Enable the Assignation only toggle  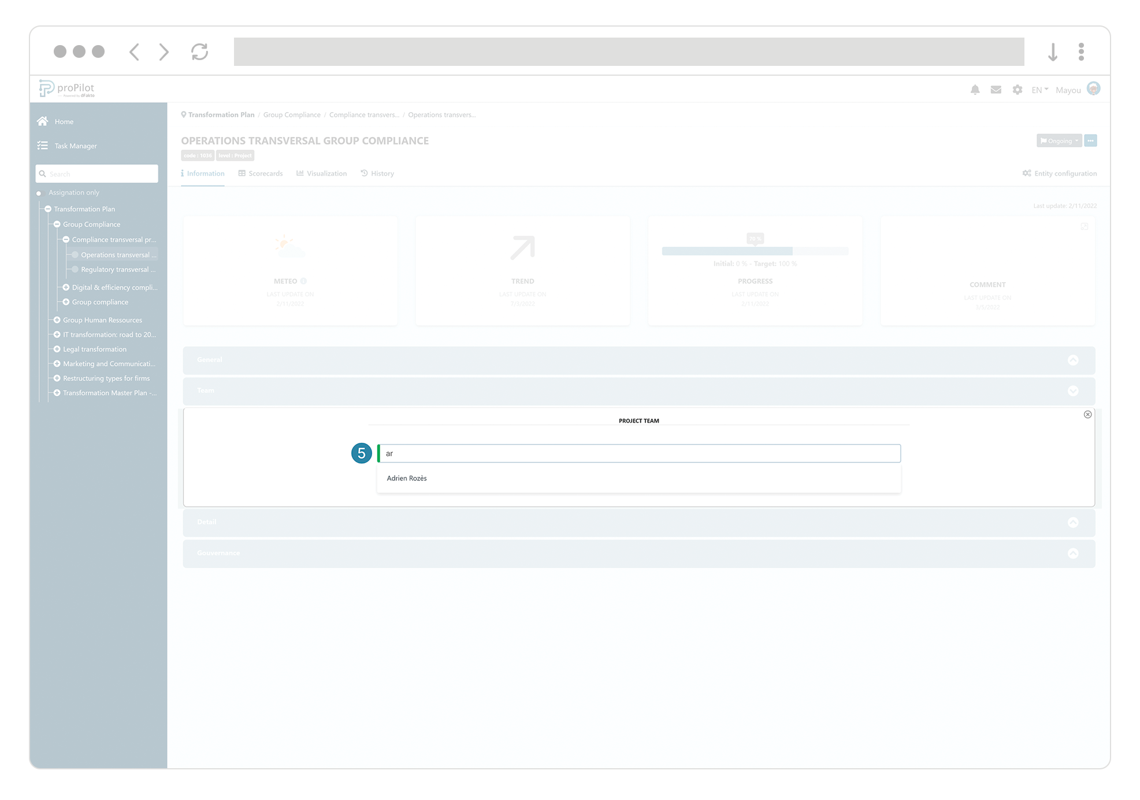(x=39, y=193)
